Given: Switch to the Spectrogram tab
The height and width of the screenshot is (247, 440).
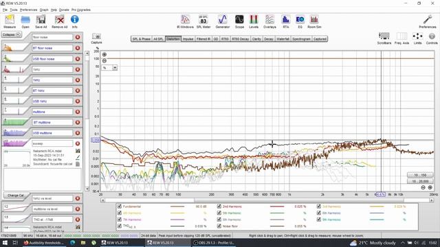Looking at the screenshot, I should coord(301,39).
